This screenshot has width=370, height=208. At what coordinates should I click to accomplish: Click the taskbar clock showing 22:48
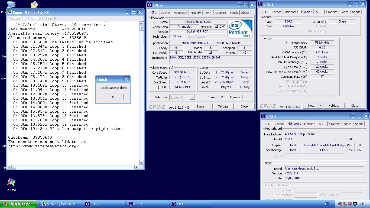point(362,204)
